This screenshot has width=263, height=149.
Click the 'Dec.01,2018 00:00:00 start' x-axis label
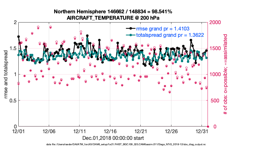pyautogui.click(x=113, y=138)
